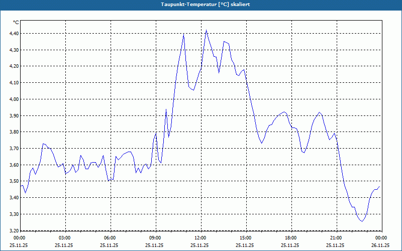Select the leftmost 00:00 time axis label

coord(19,238)
